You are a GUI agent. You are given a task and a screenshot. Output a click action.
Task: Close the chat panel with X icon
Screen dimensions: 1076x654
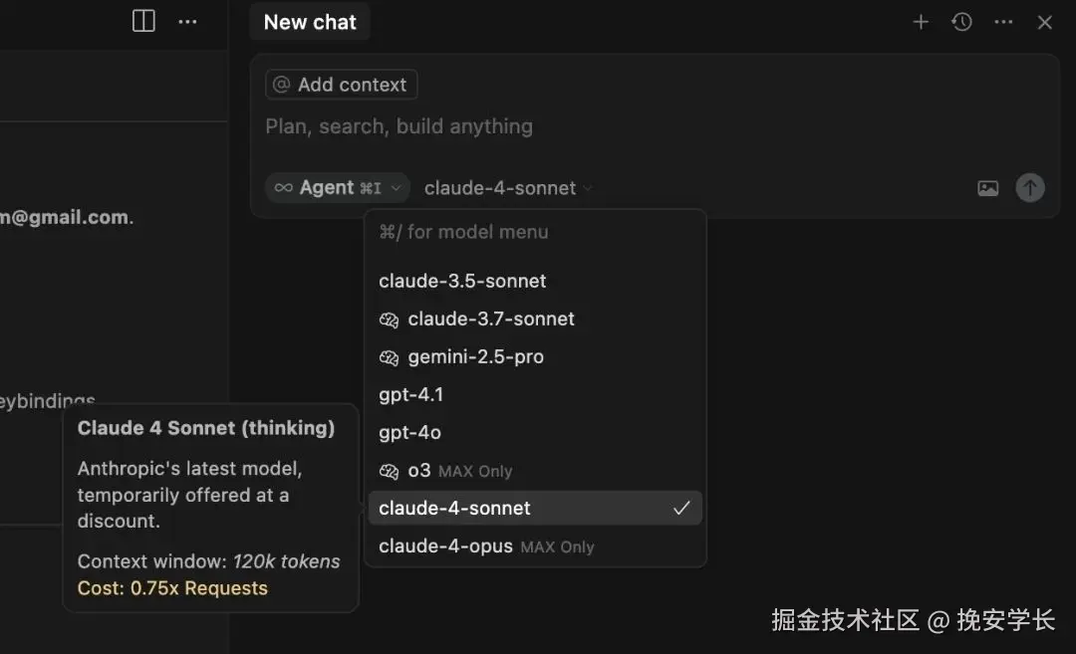(1044, 22)
